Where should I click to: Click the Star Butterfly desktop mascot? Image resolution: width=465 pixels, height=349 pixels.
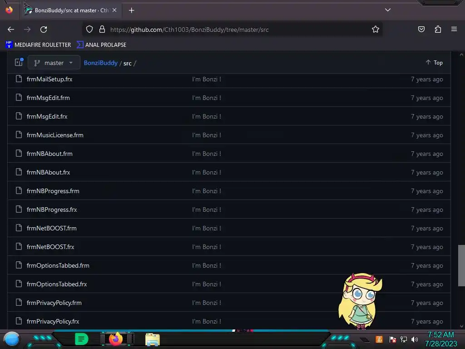(360, 301)
